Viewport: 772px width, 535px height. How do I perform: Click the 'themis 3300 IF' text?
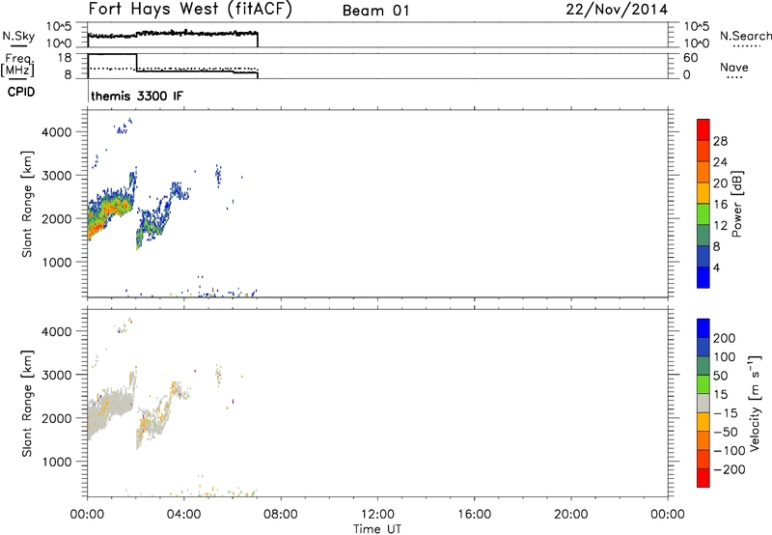(x=137, y=96)
